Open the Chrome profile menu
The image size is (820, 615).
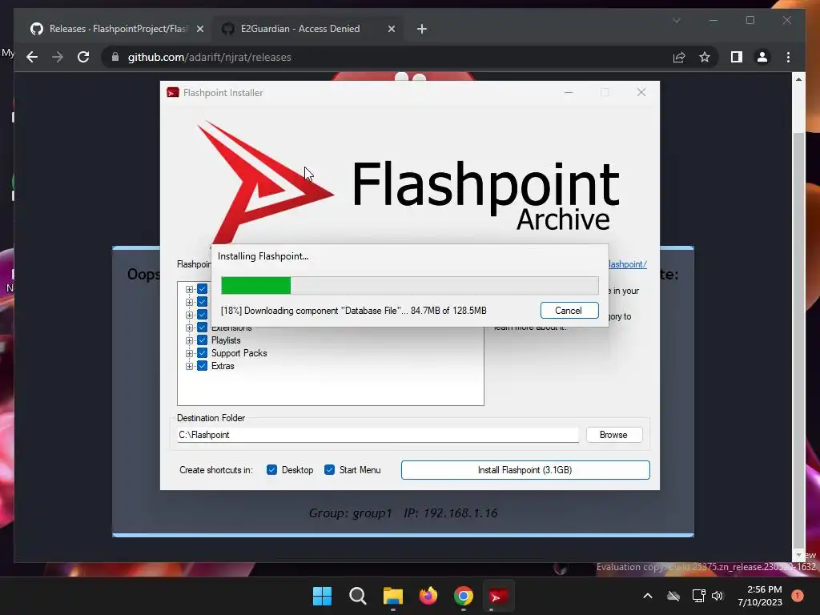pos(762,57)
